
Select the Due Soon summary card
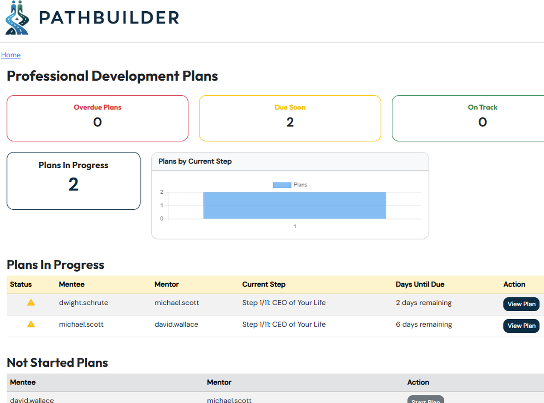tap(290, 118)
